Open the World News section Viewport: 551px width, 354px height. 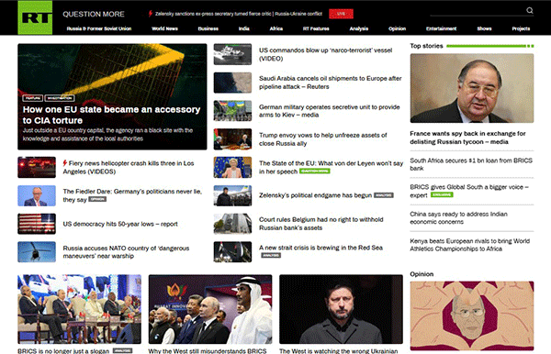pos(164,28)
